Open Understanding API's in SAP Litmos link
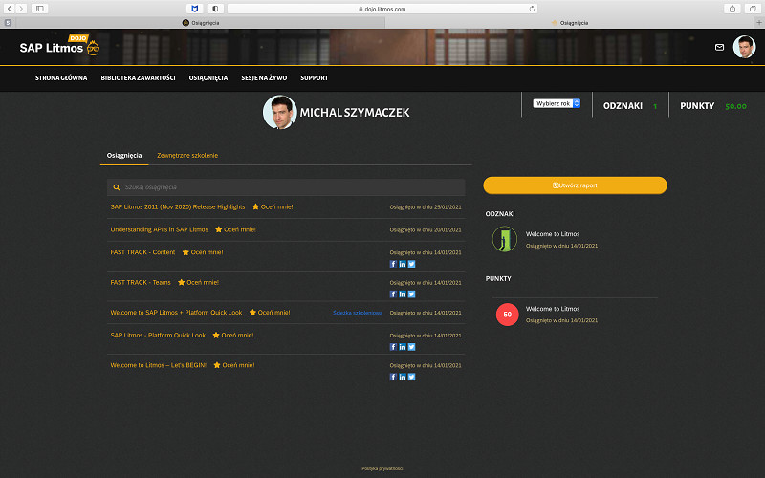This screenshot has height=478, width=765. coord(159,229)
